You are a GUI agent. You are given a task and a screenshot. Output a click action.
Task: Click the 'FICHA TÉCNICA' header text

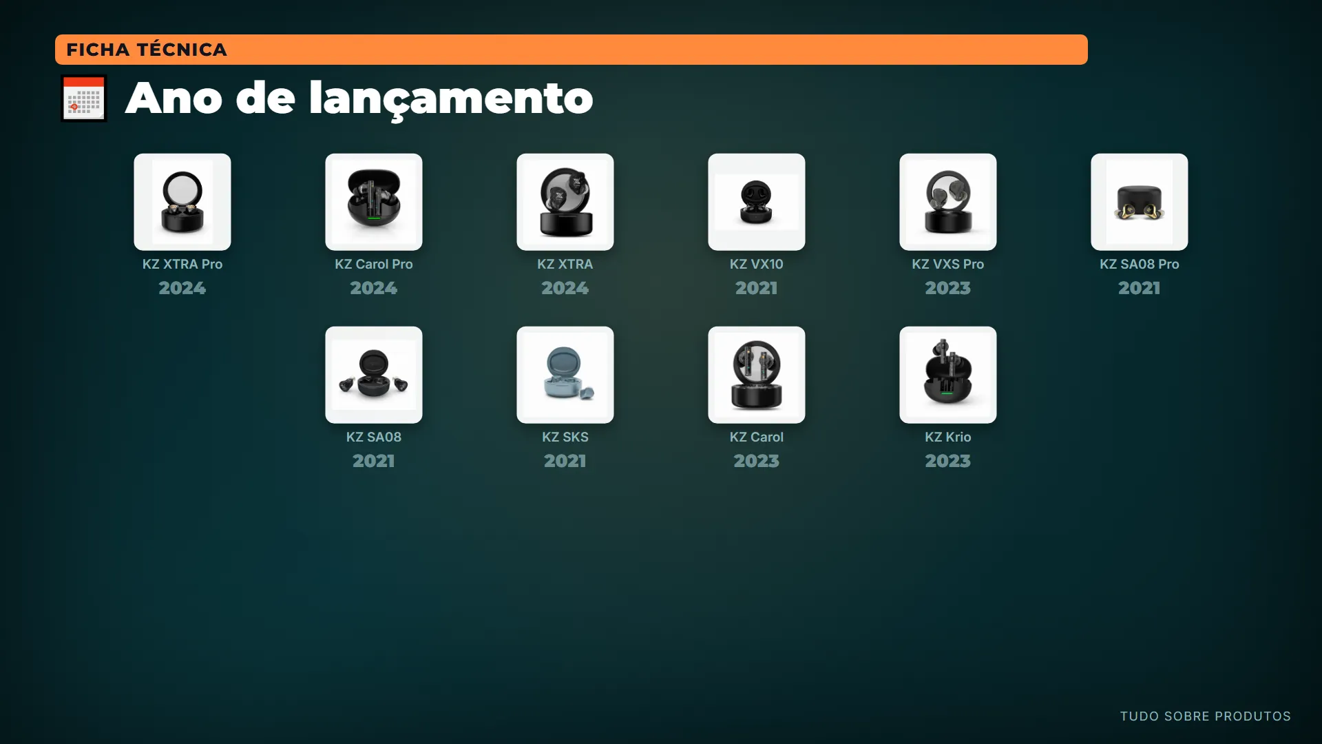click(x=147, y=50)
